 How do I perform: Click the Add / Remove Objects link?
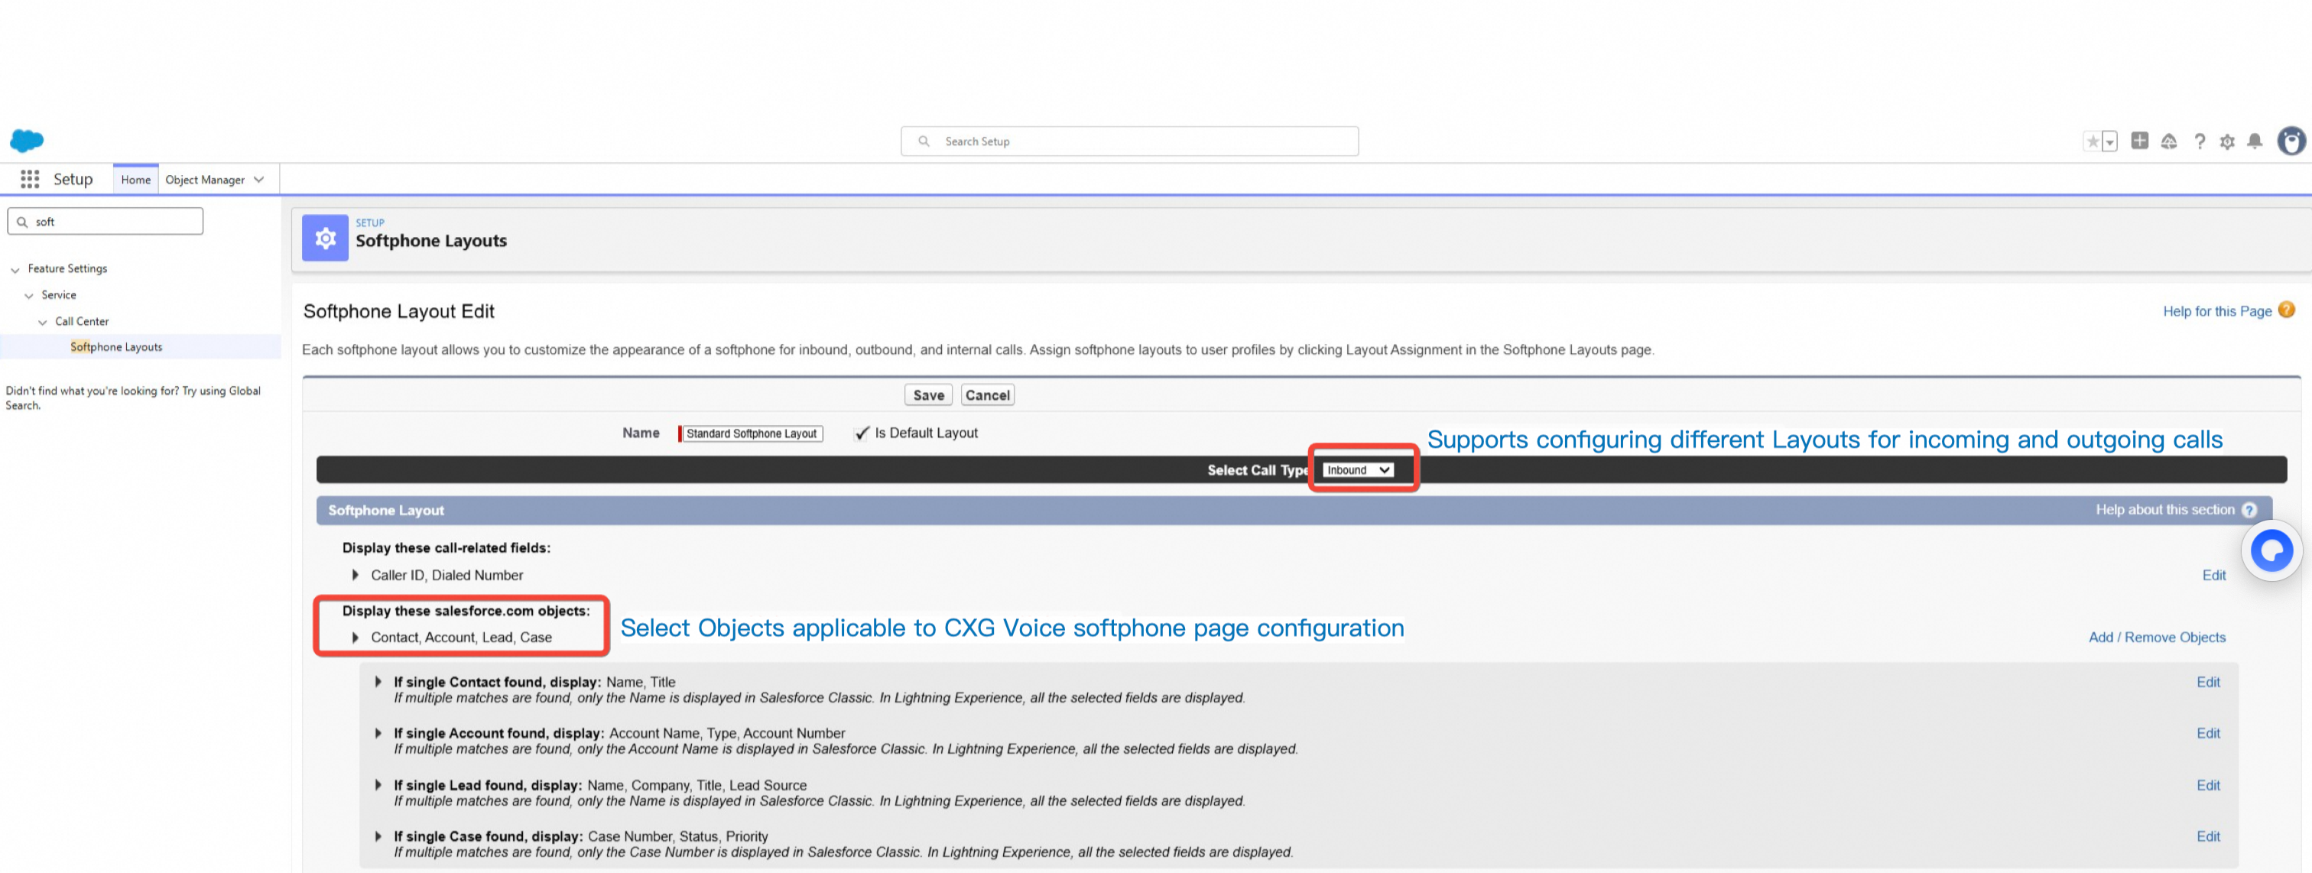tap(2157, 637)
